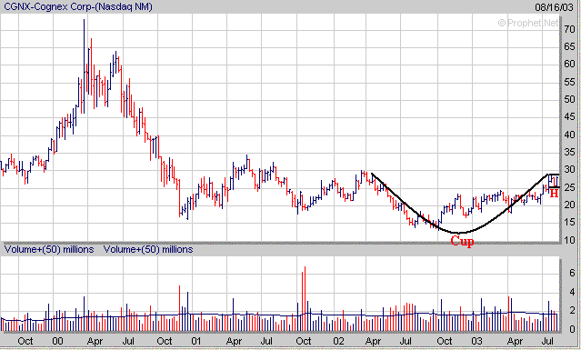Select the 40 price axis label
The width and height of the screenshot is (581, 350).
569,135
